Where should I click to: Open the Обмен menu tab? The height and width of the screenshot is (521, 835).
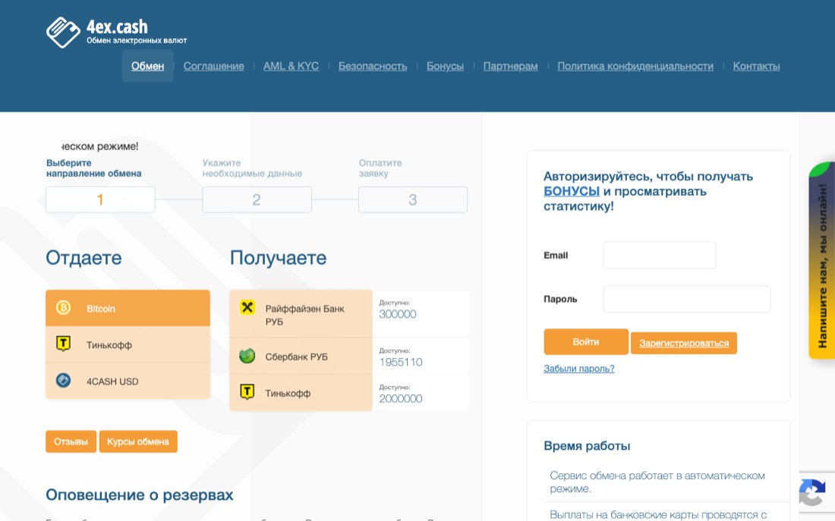pos(147,66)
